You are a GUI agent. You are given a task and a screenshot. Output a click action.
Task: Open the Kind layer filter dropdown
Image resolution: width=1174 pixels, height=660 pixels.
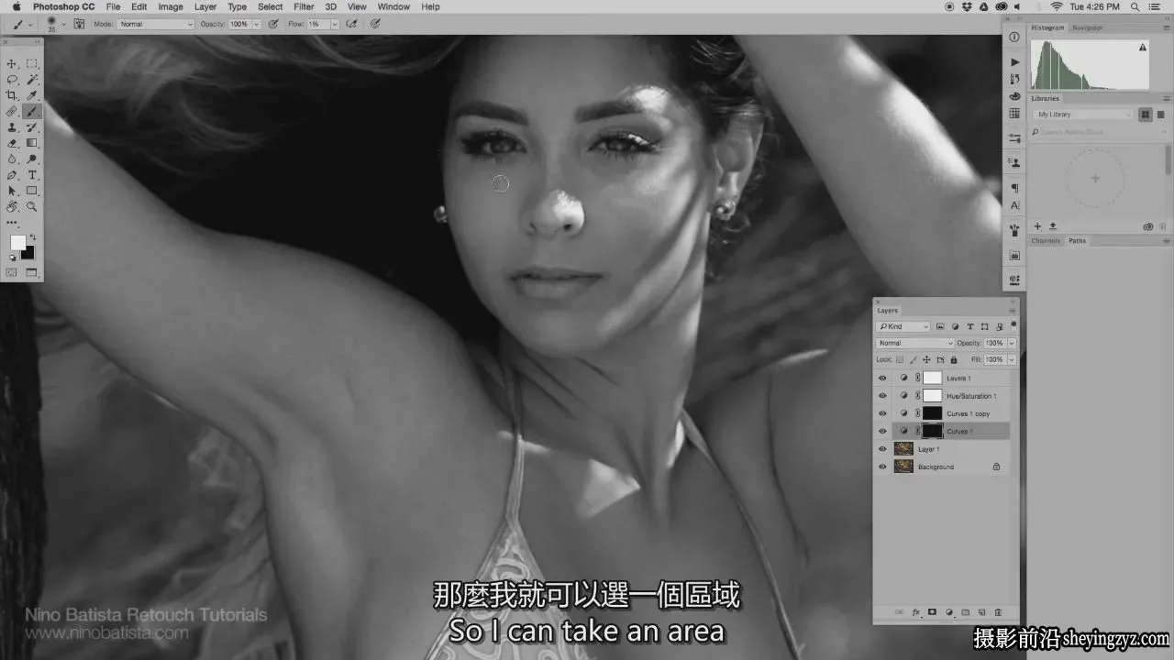[903, 326]
